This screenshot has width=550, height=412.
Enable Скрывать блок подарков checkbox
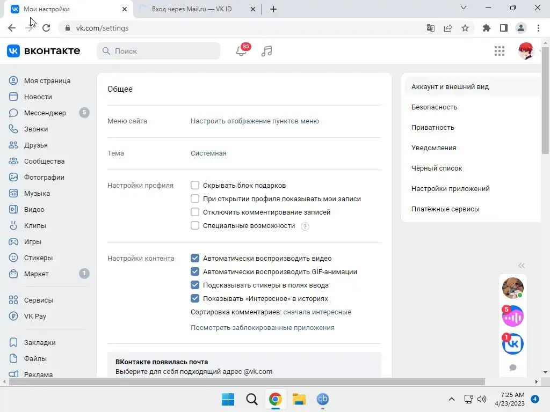[195, 185]
